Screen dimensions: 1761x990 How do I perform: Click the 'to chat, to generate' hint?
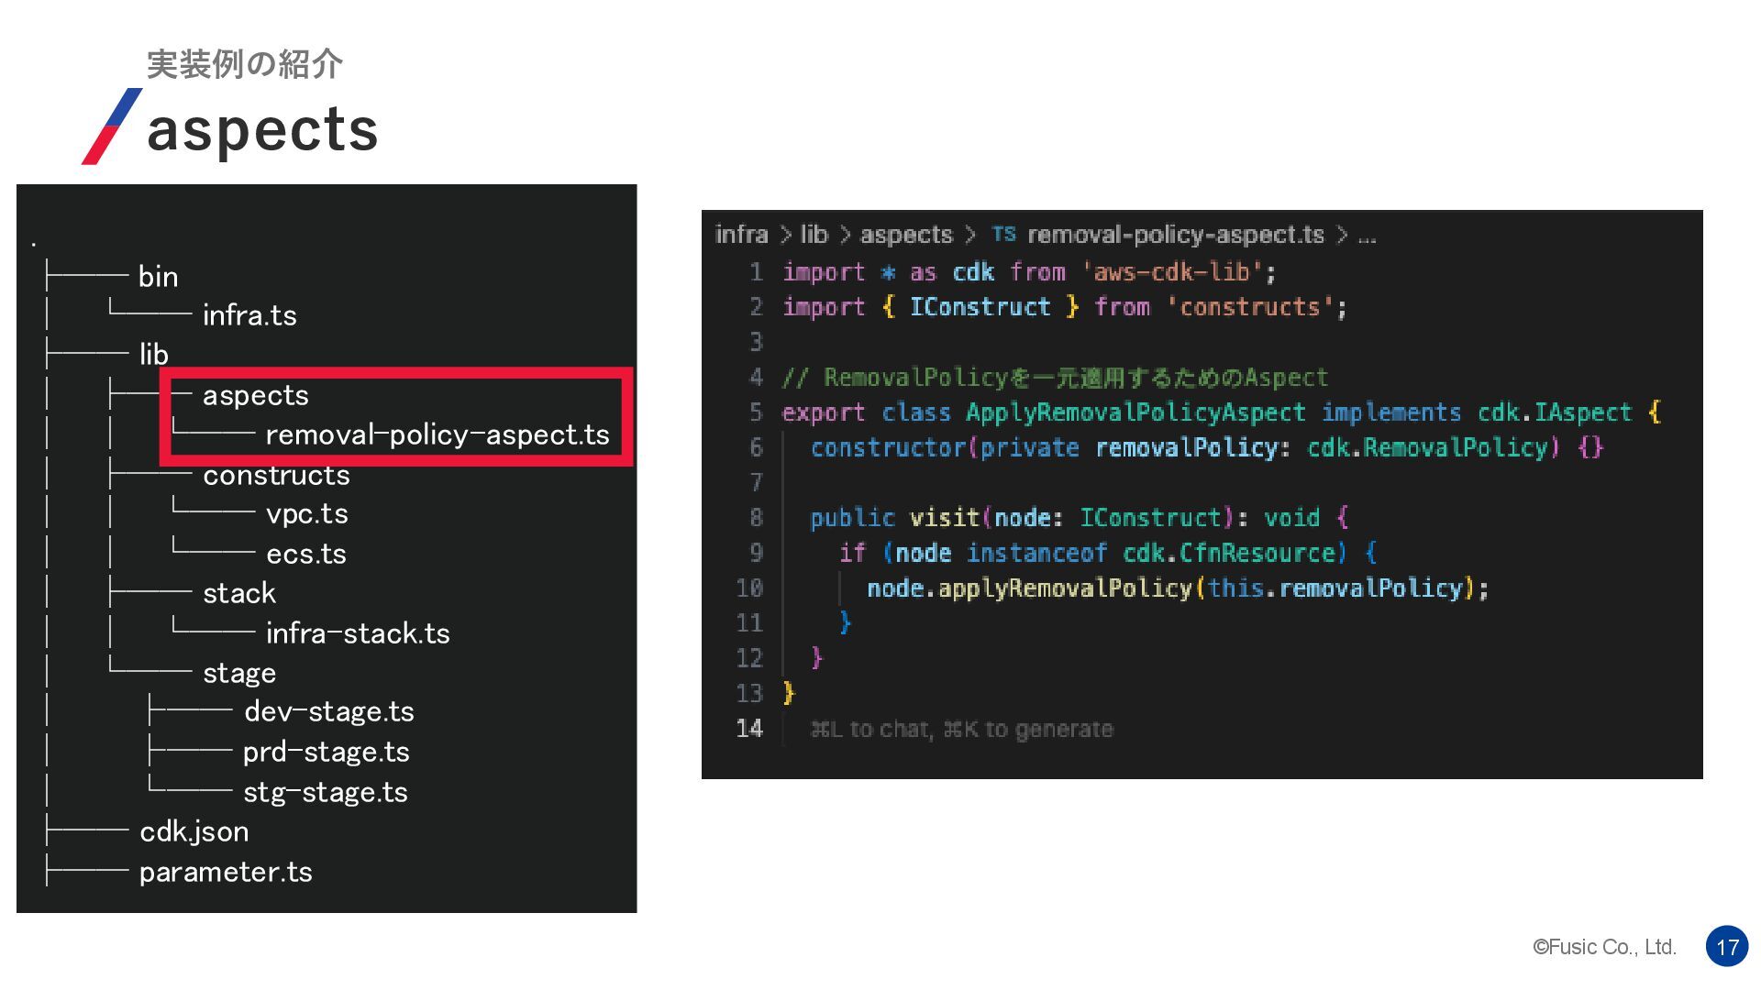coord(961,730)
